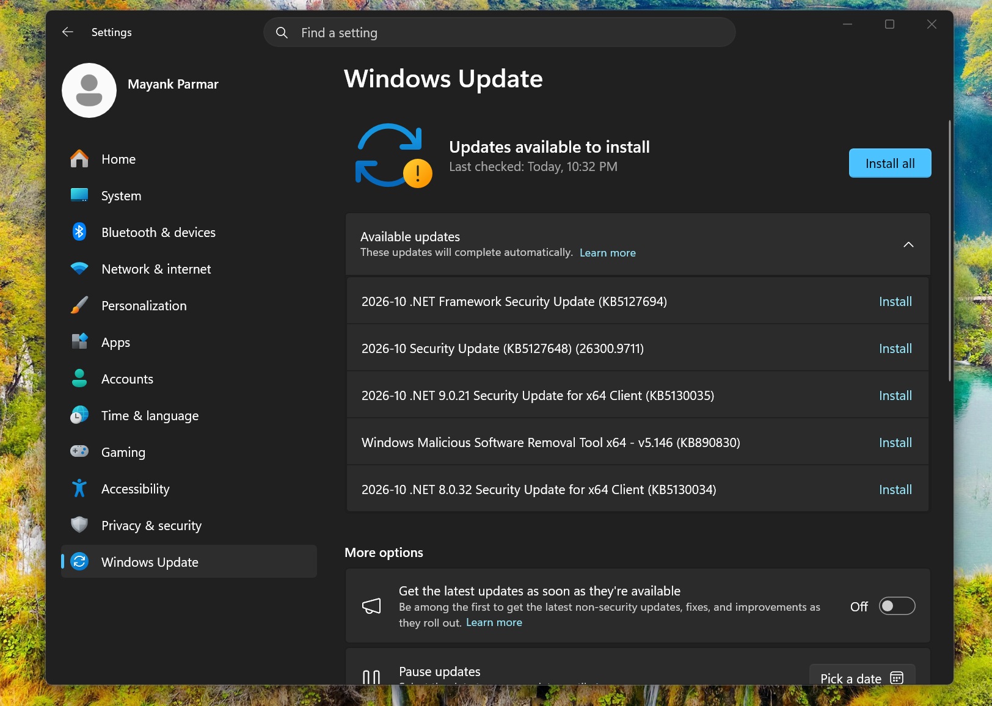Click the Home house icon in the sidebar
This screenshot has width=992, height=706.
pos(79,159)
